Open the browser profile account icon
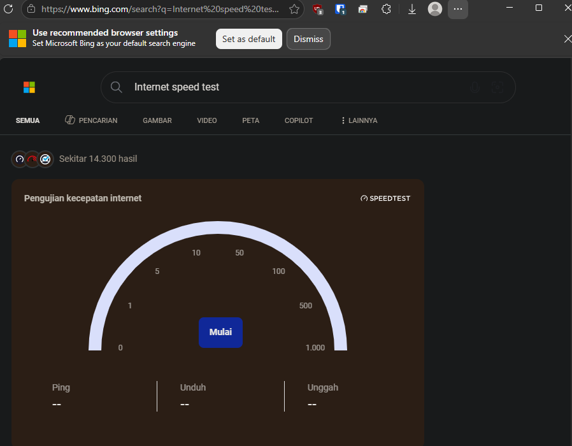 point(434,9)
